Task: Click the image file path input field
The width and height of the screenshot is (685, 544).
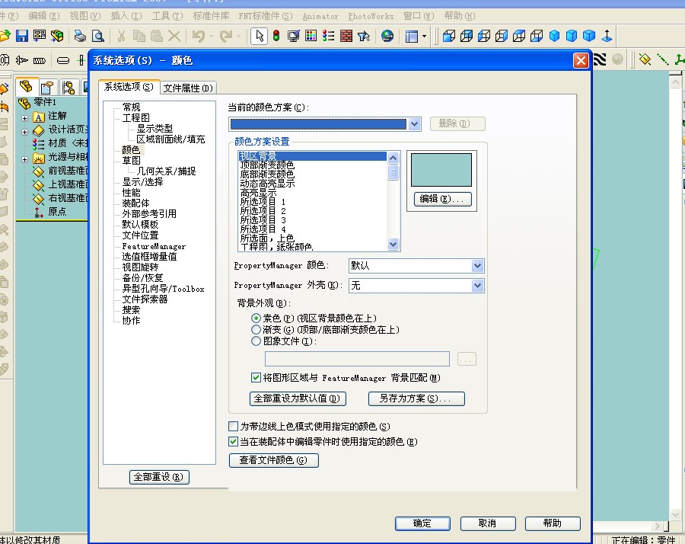Action: click(357, 359)
